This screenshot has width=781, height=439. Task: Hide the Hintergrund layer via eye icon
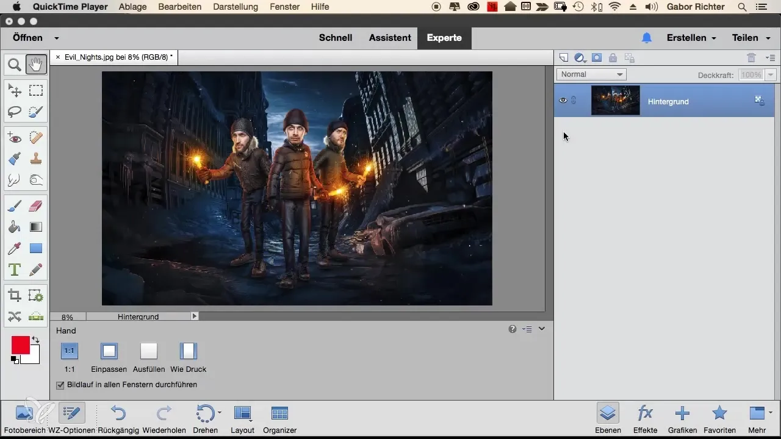tap(563, 101)
